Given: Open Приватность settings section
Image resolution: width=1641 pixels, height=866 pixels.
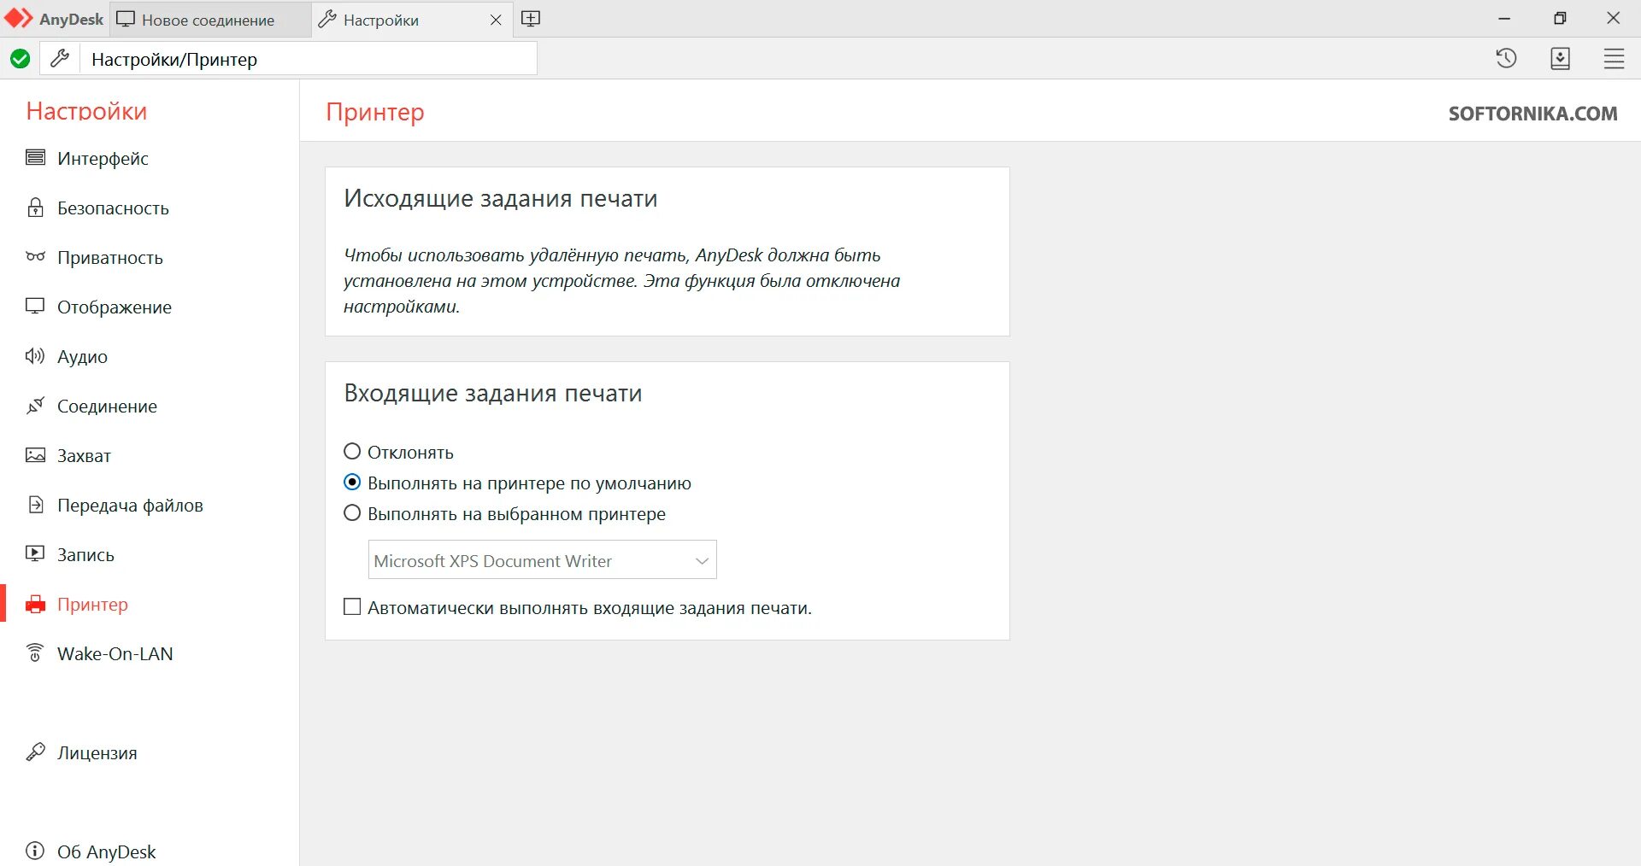Looking at the screenshot, I should 109,257.
